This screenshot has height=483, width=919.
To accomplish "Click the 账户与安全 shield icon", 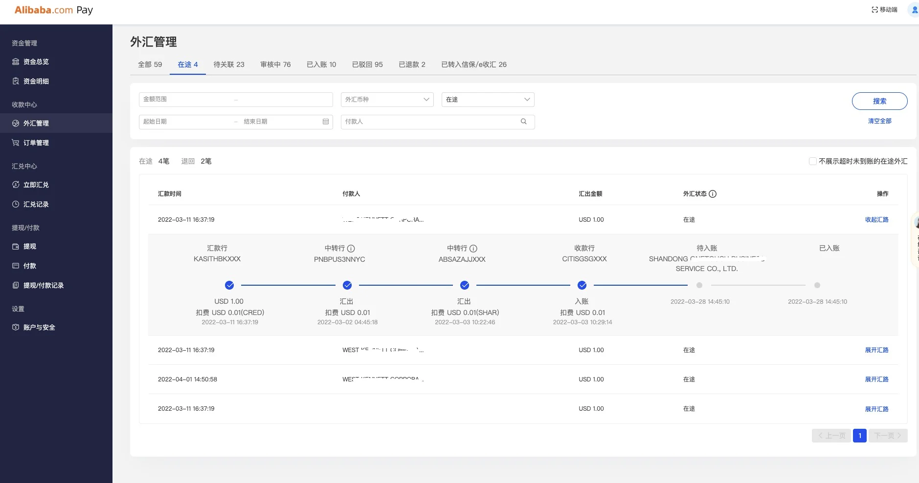I will pyautogui.click(x=16, y=327).
